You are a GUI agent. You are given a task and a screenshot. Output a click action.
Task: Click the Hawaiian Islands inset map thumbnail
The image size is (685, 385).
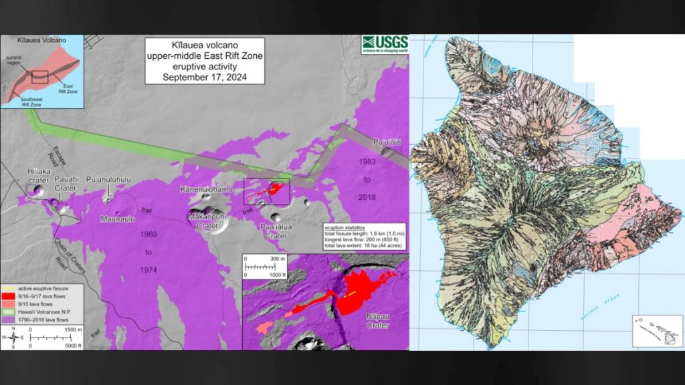[x=651, y=332]
